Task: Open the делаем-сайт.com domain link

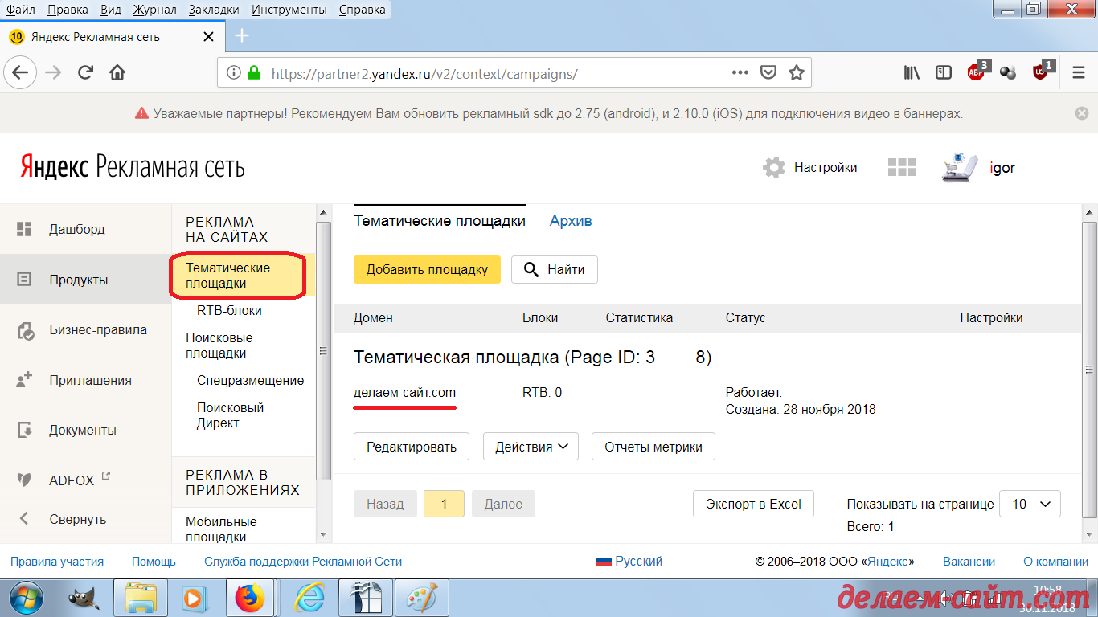Action: 404,393
